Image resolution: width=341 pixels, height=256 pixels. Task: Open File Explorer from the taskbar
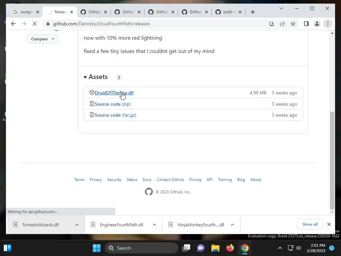215,248
